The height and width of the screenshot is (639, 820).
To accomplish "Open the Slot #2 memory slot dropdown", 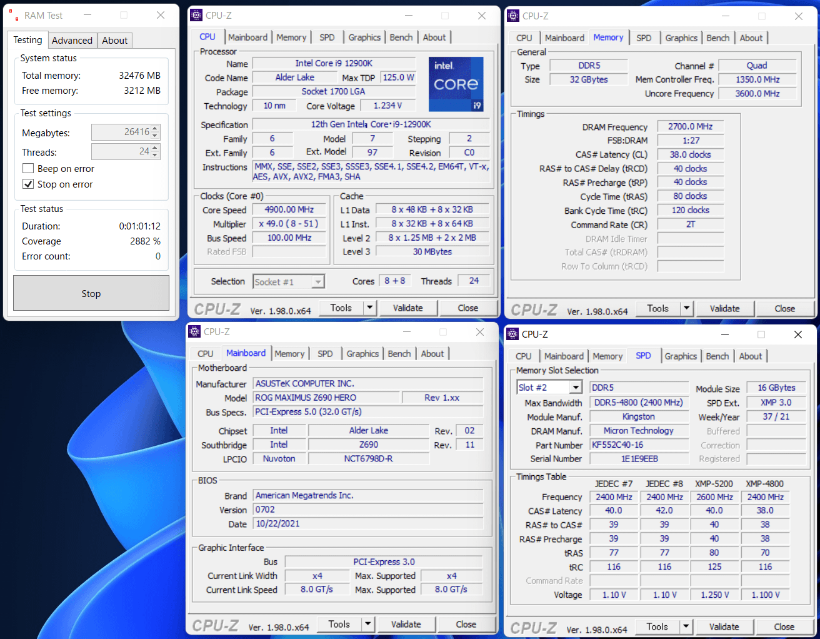I will (x=576, y=388).
